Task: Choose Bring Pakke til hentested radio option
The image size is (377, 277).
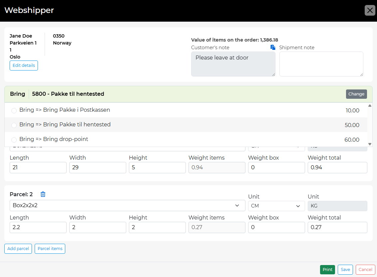Action: (14, 125)
